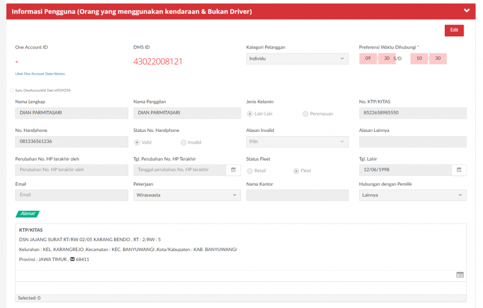Open calendar icon for Tgl. Lahir
The height and width of the screenshot is (308, 483).
459,170
